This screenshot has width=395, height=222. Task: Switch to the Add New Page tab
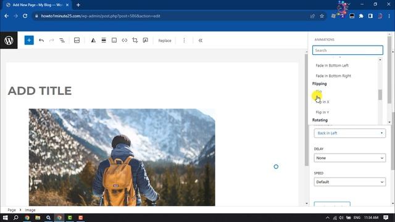37,5
